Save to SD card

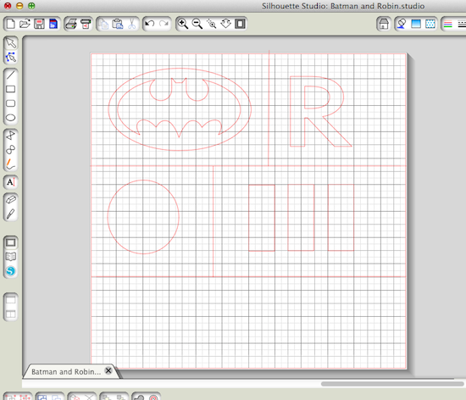click(53, 24)
